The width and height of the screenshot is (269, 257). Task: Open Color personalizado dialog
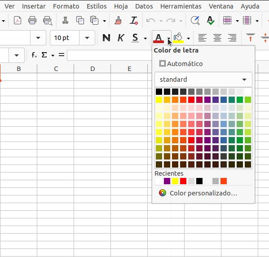click(198, 193)
